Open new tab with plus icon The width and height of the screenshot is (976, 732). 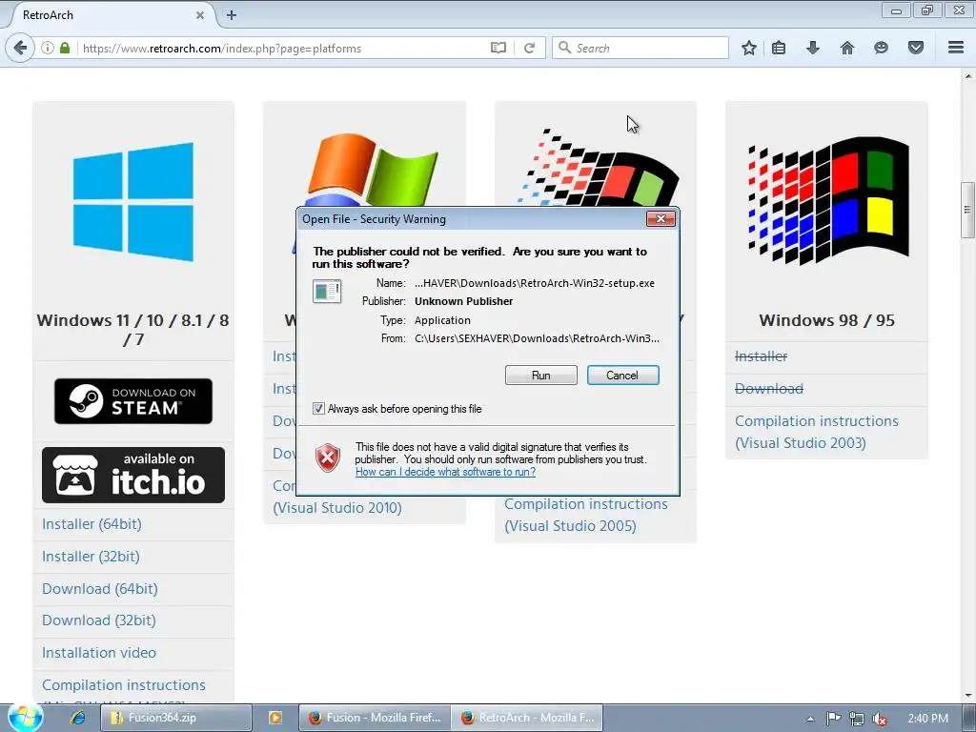232,15
